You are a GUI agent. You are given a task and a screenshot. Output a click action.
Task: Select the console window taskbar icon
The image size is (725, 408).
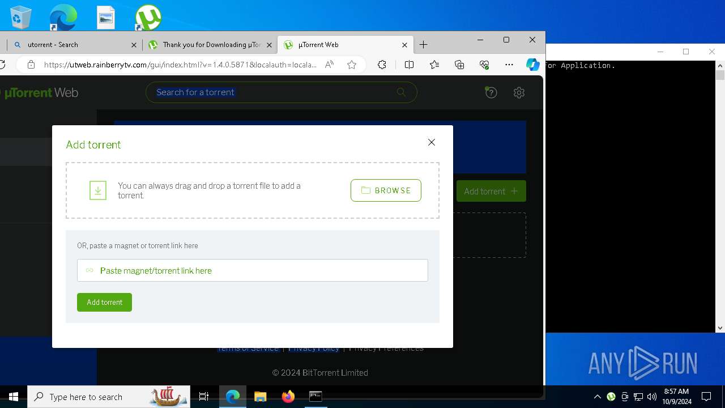315,397
